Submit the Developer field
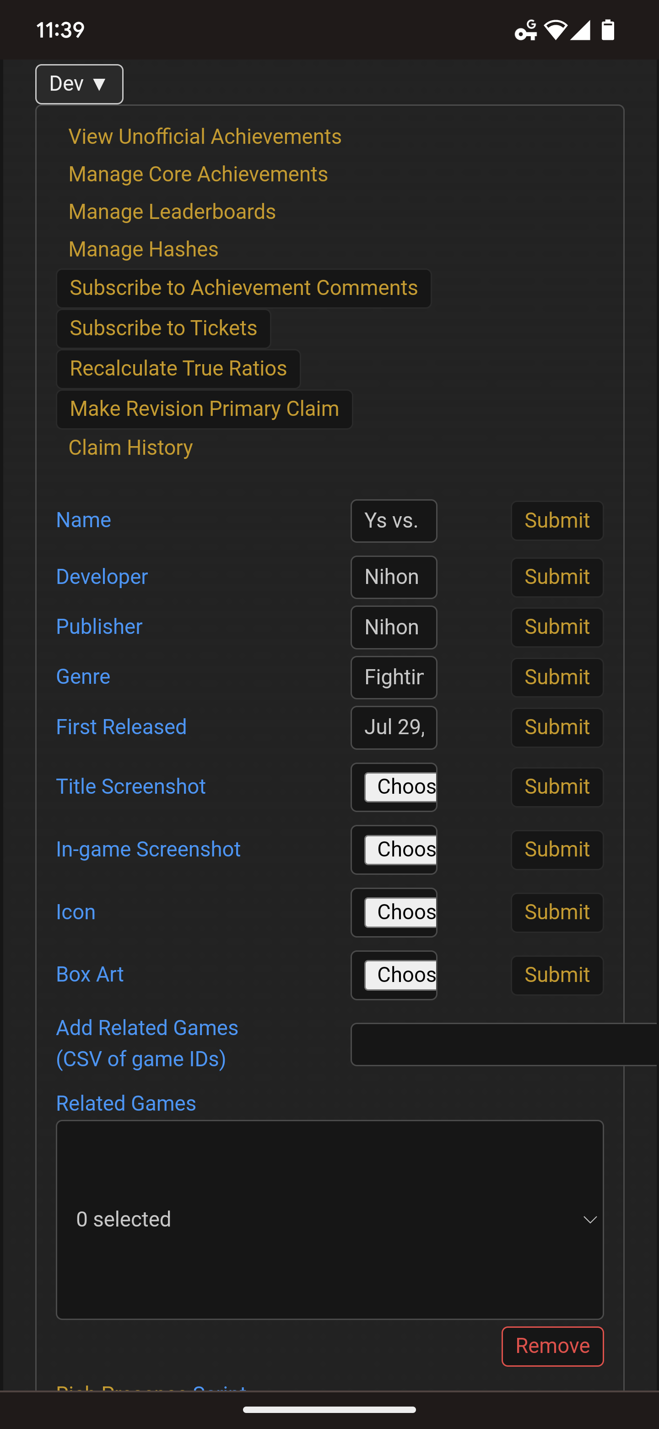Screen dimensions: 659x1429 coord(556,577)
